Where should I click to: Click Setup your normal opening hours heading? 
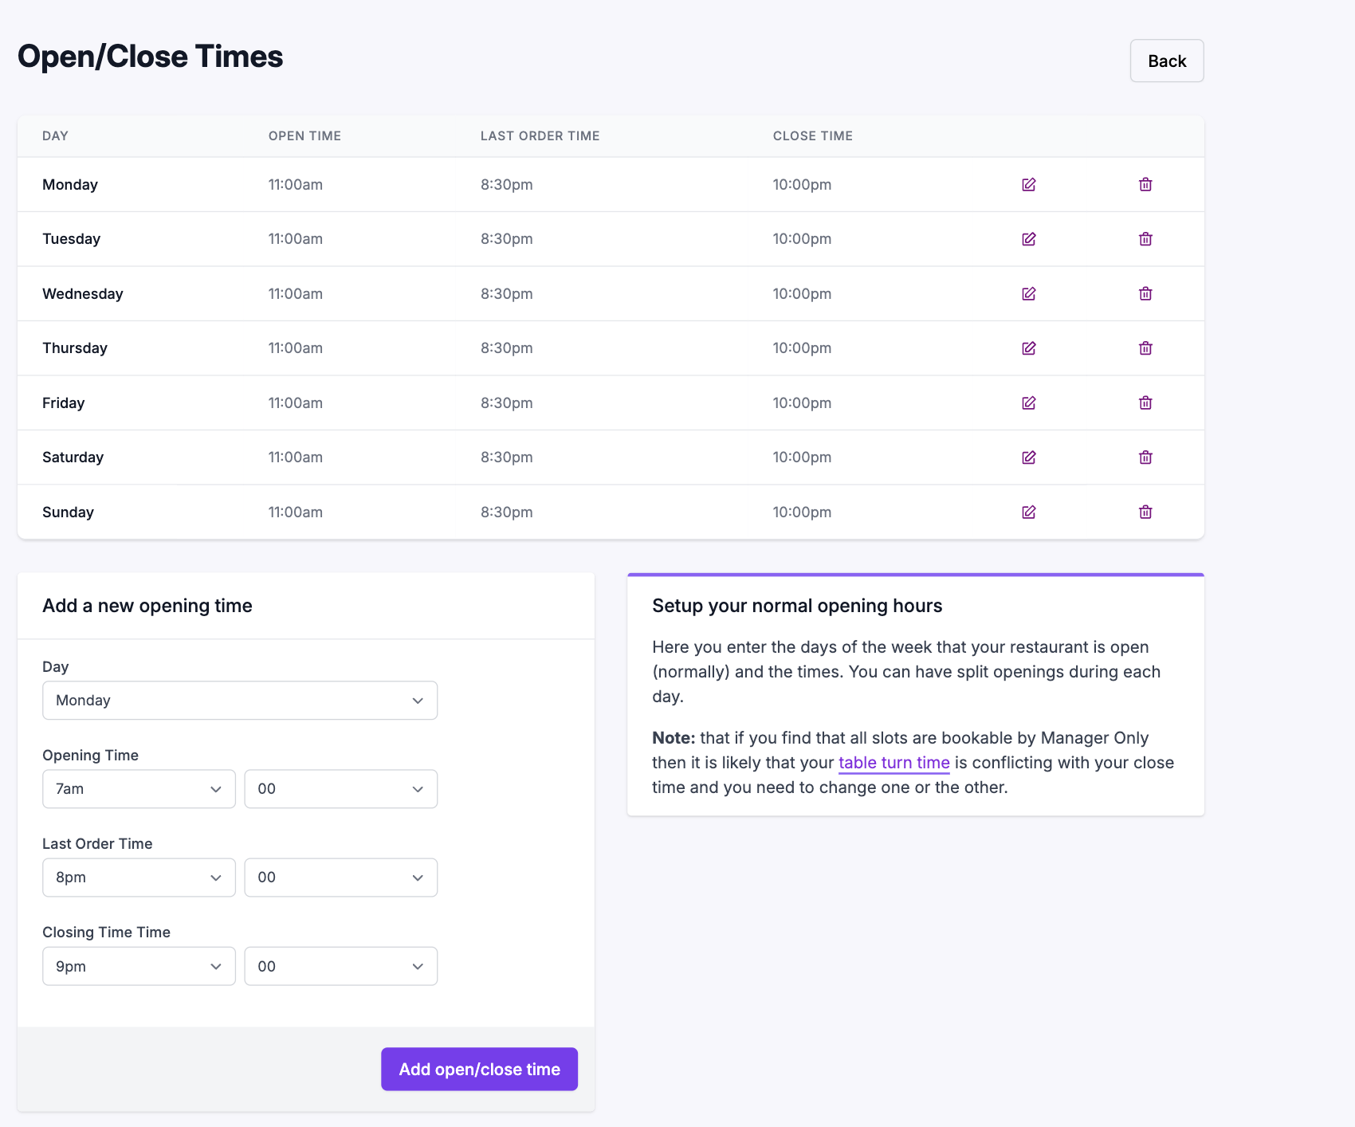coord(797,606)
